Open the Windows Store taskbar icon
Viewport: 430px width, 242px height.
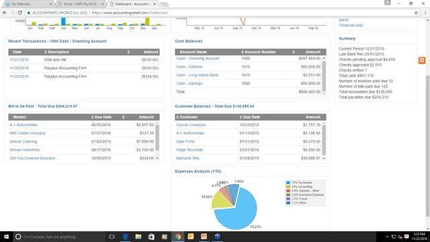pyautogui.click(x=151, y=237)
